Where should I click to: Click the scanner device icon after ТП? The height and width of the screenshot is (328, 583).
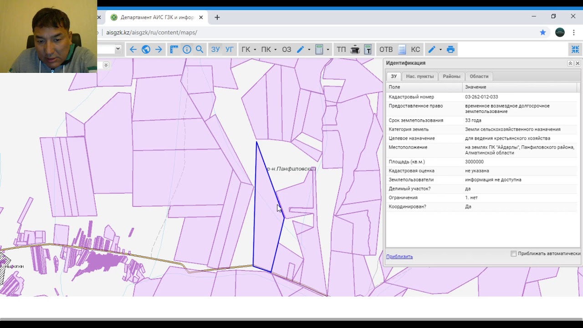355,50
